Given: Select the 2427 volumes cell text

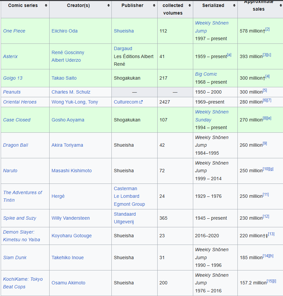Looking at the screenshot, I should (165, 102).
